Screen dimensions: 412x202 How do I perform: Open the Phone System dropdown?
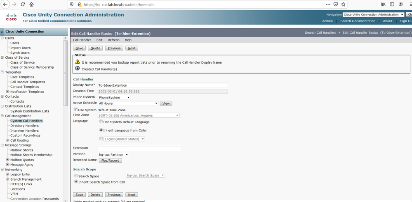tap(114, 98)
